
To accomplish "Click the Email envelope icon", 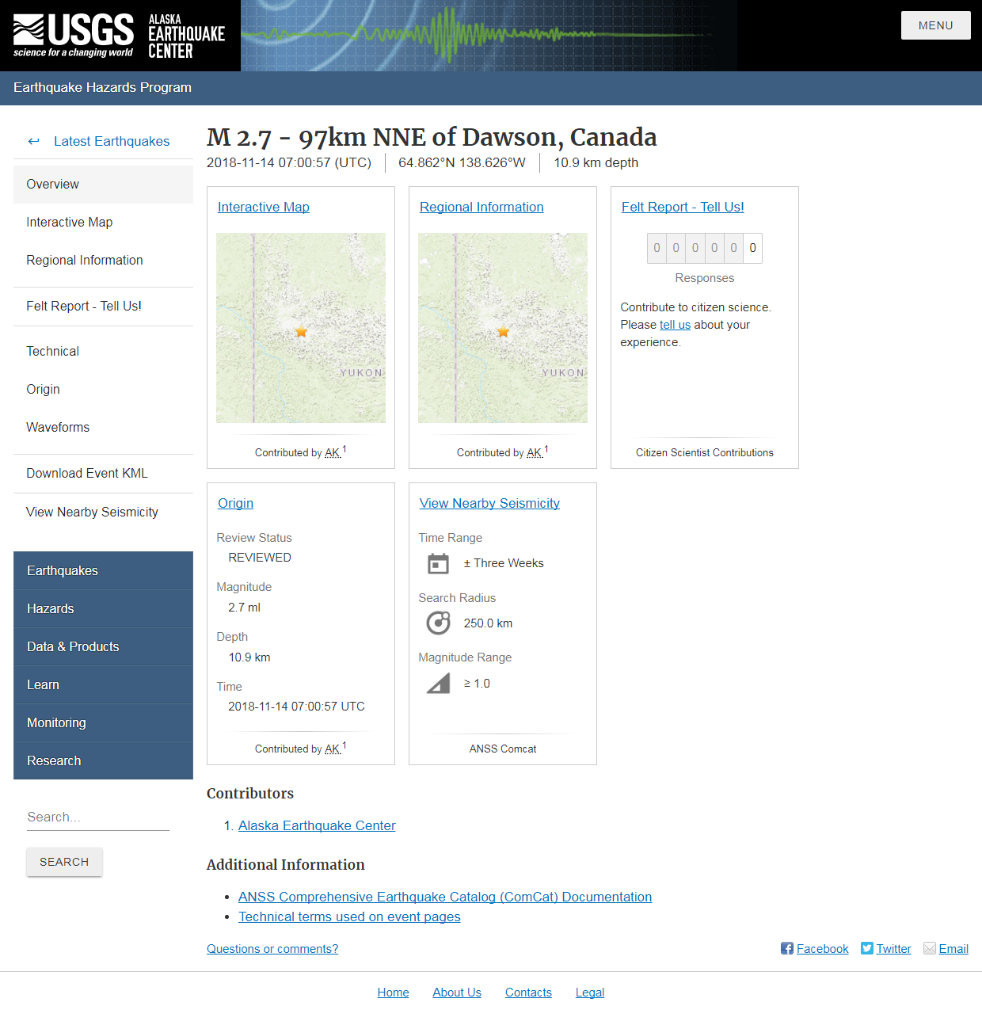I will coord(929,948).
